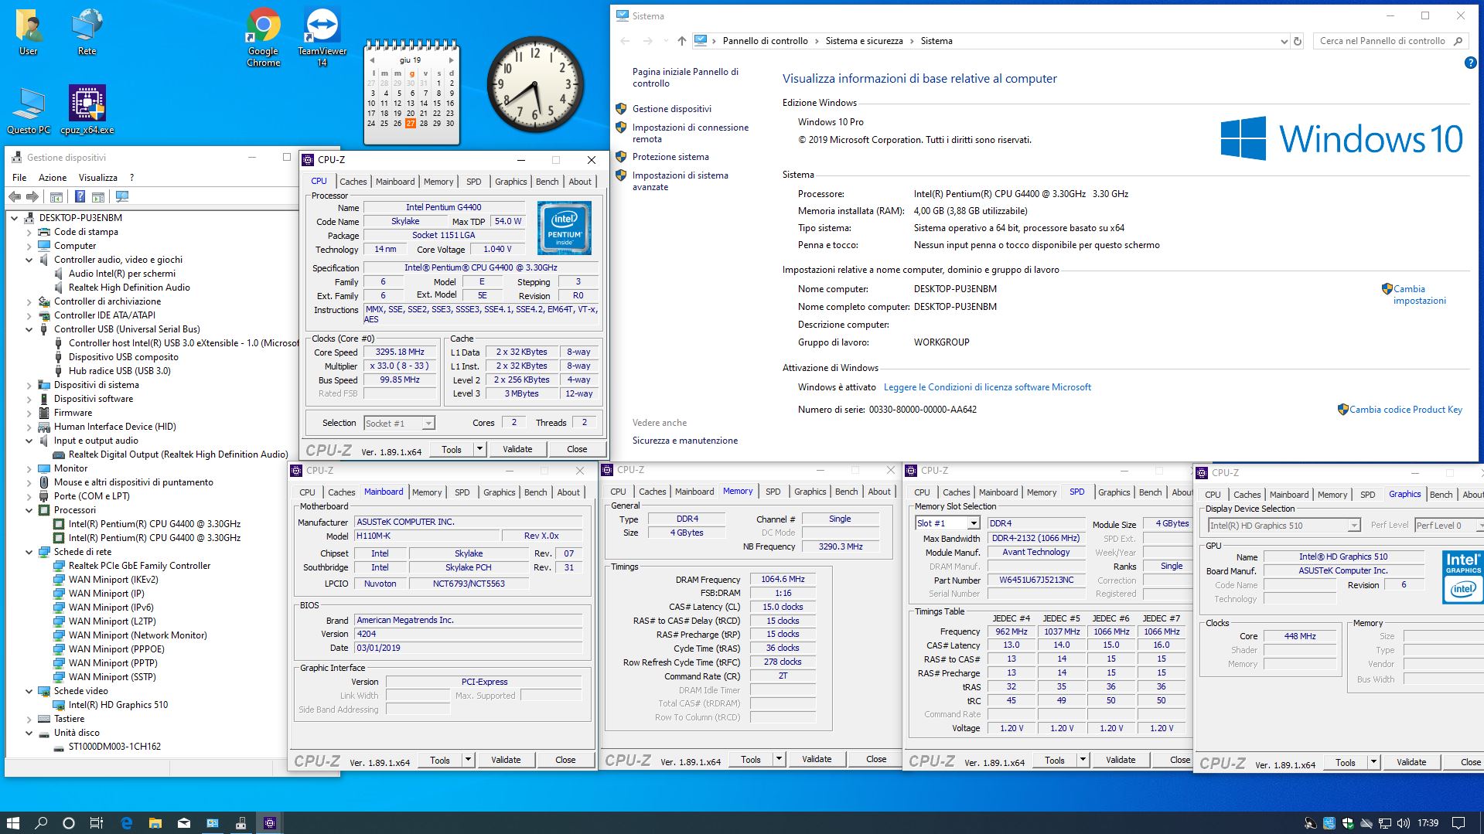The image size is (1484, 834).
Task: Collapse the Processori node
Action: point(29,510)
